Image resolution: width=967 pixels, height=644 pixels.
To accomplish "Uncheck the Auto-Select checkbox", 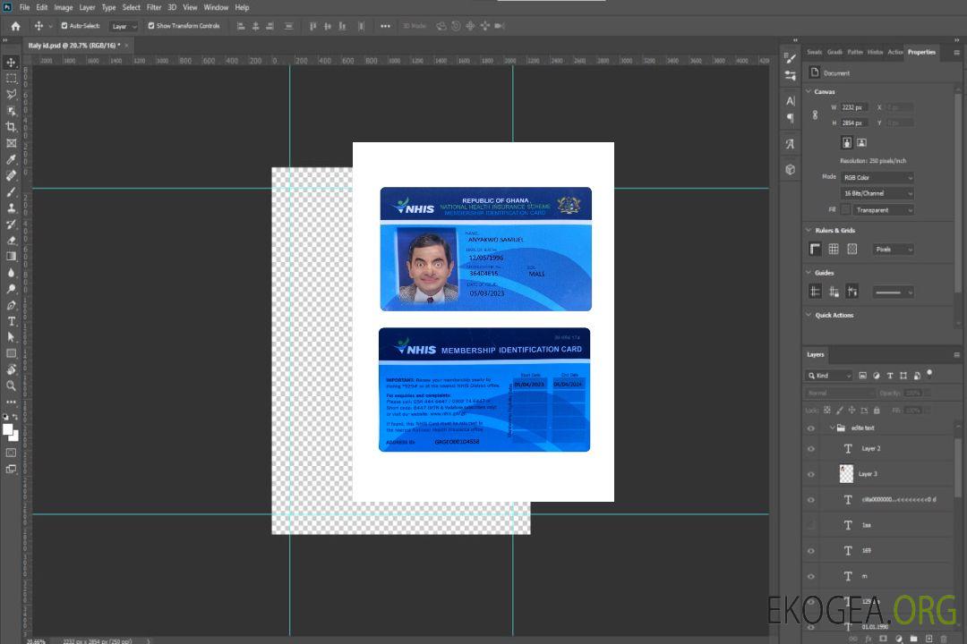I will coord(64,26).
